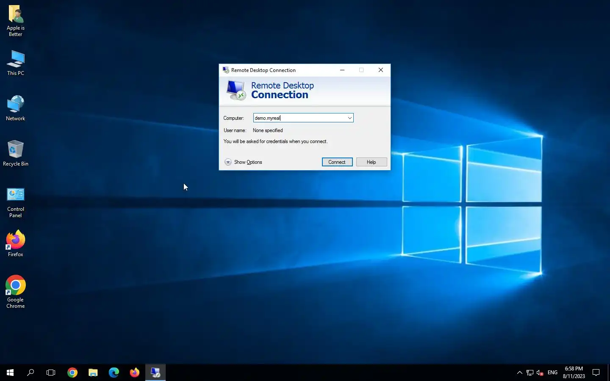Click the Connect button
The width and height of the screenshot is (610, 381).
pyautogui.click(x=337, y=162)
